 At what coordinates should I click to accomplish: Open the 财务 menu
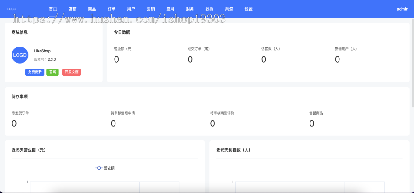point(190,9)
